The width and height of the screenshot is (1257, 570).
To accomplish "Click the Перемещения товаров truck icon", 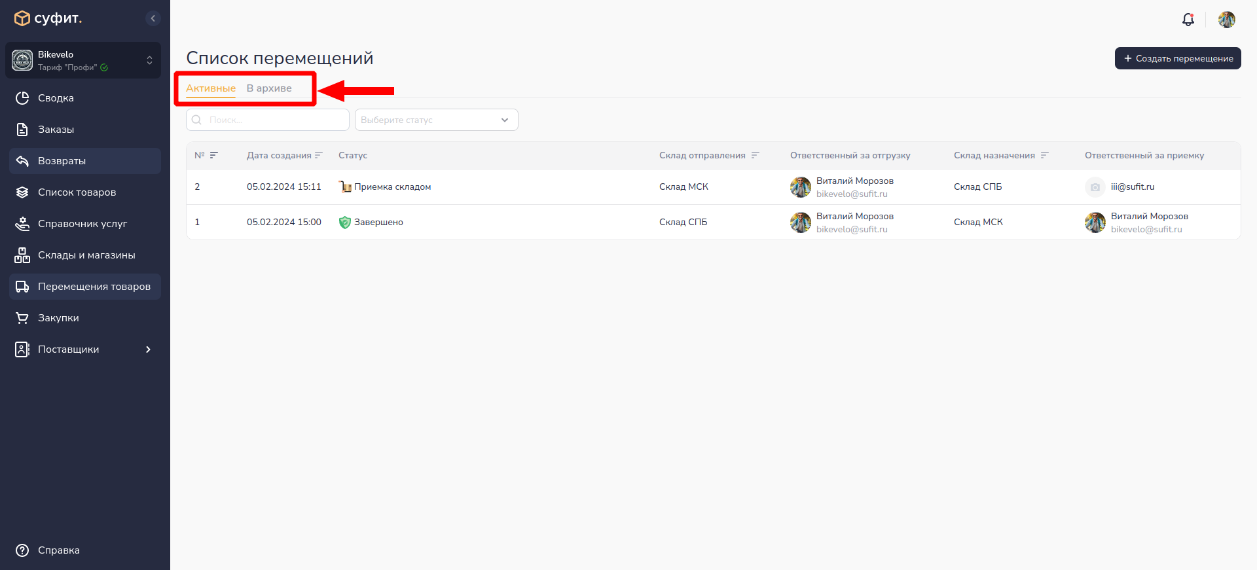I will (22, 287).
